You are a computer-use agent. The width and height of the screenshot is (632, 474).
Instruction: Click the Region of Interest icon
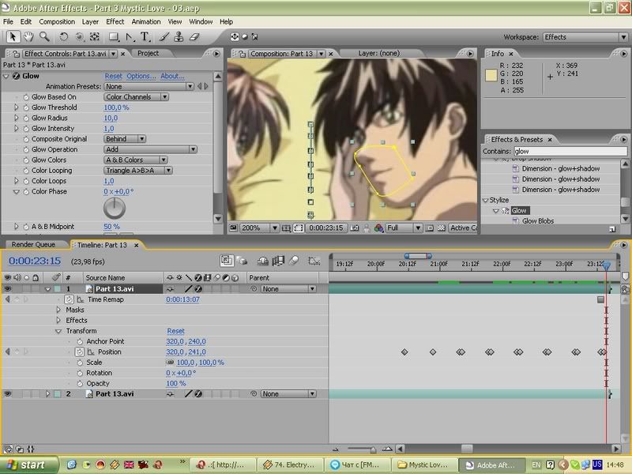pyautogui.click(x=430, y=228)
